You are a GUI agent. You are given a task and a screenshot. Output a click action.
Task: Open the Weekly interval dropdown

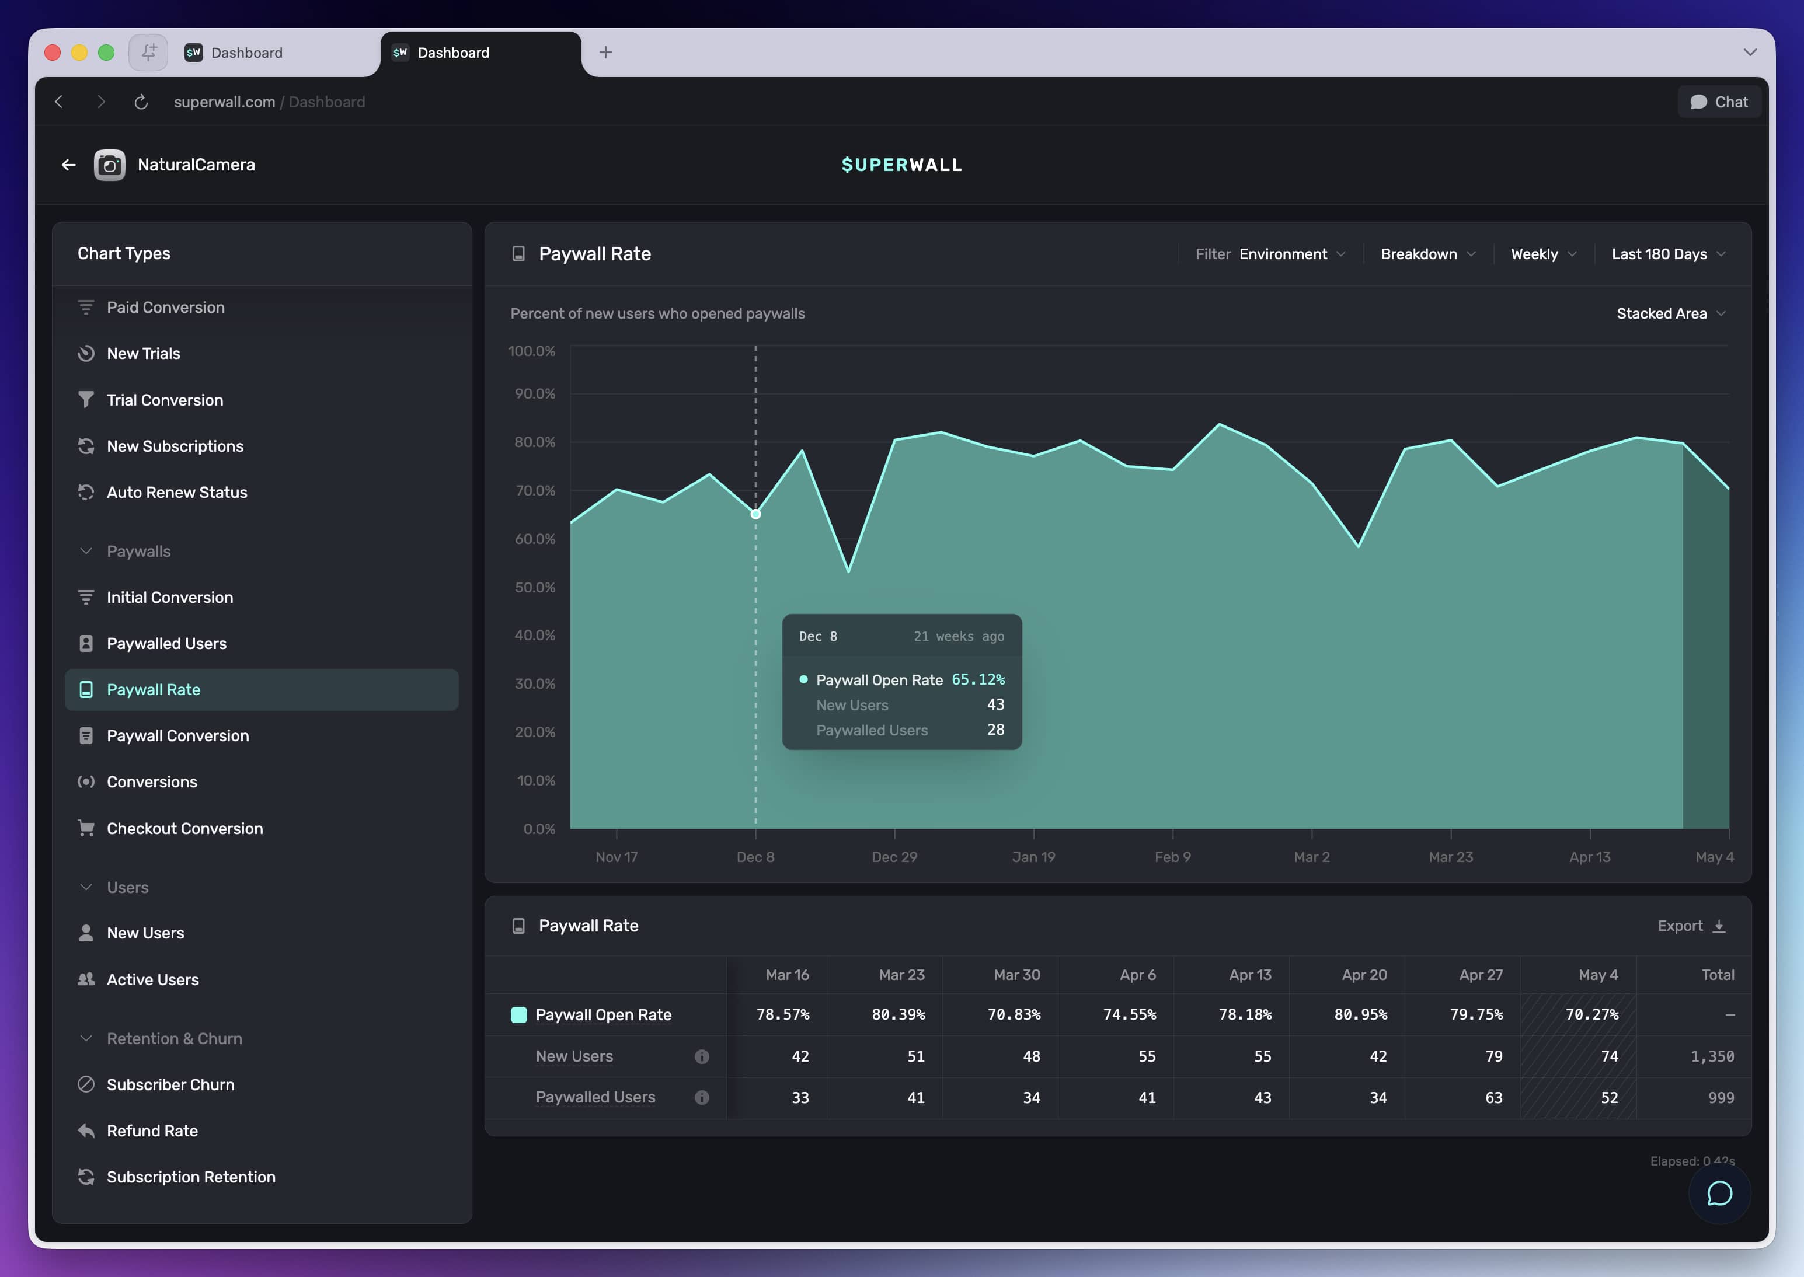[x=1543, y=254]
